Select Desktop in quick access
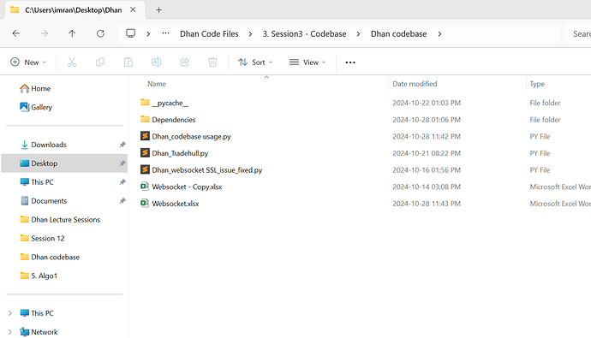 64,163
